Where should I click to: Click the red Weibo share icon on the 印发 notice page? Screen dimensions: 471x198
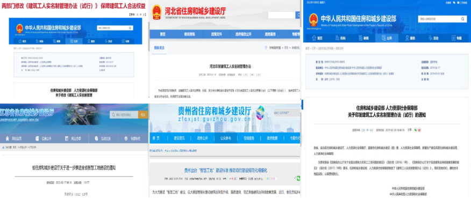coord(419,130)
